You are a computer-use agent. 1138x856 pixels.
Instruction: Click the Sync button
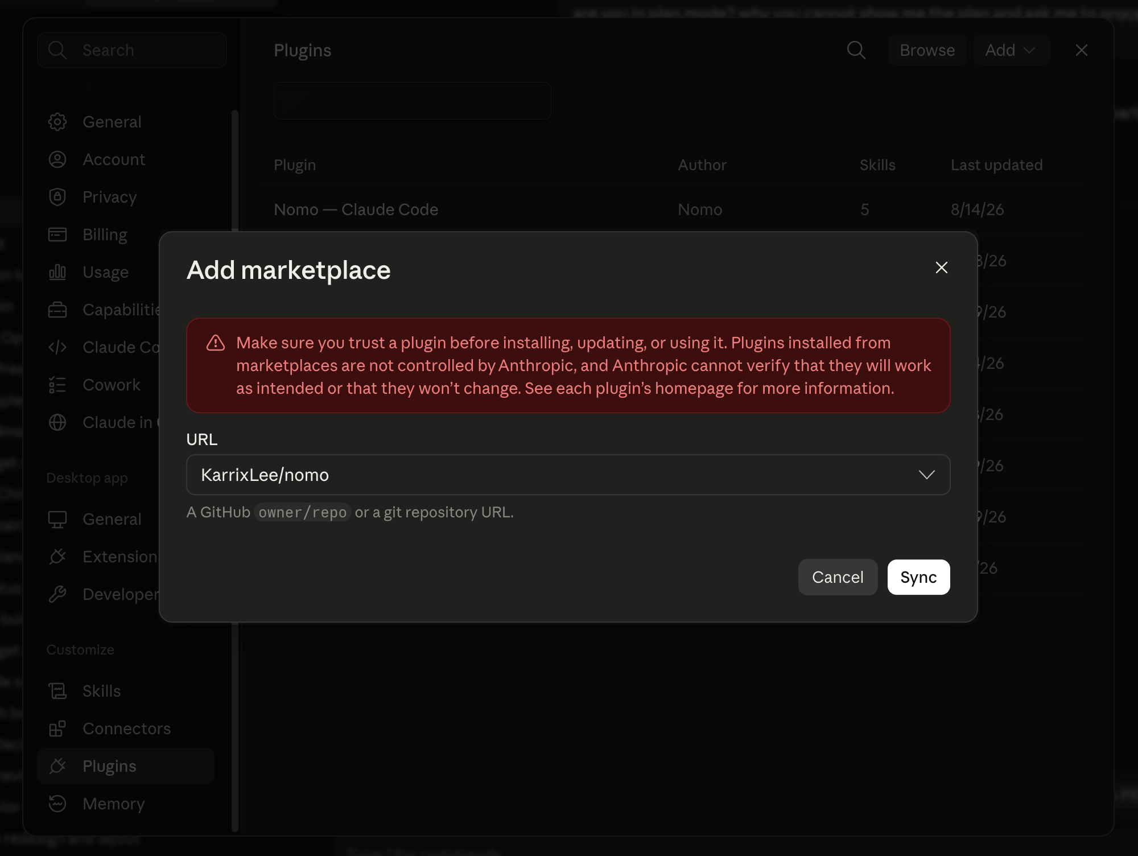tap(918, 577)
